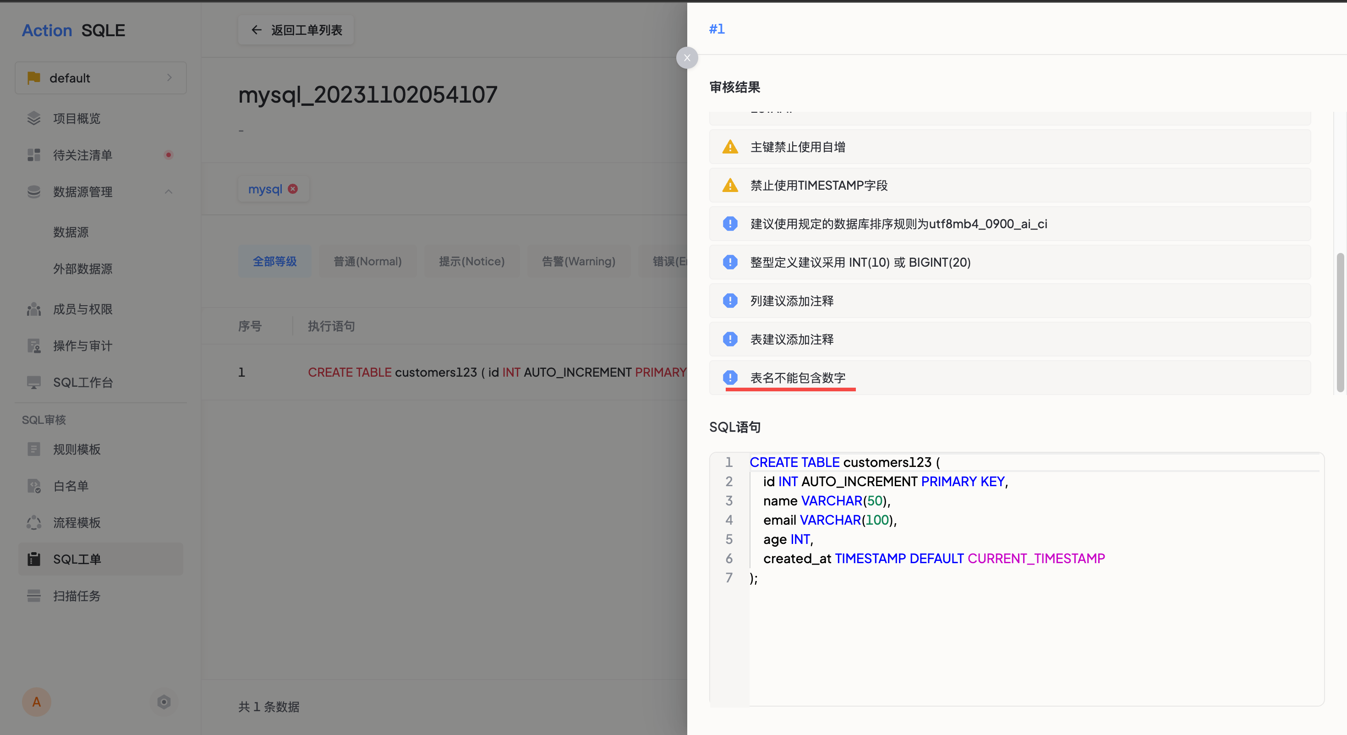
Task: Click the 待关注清单 dashboard icon
Action: tap(34, 155)
